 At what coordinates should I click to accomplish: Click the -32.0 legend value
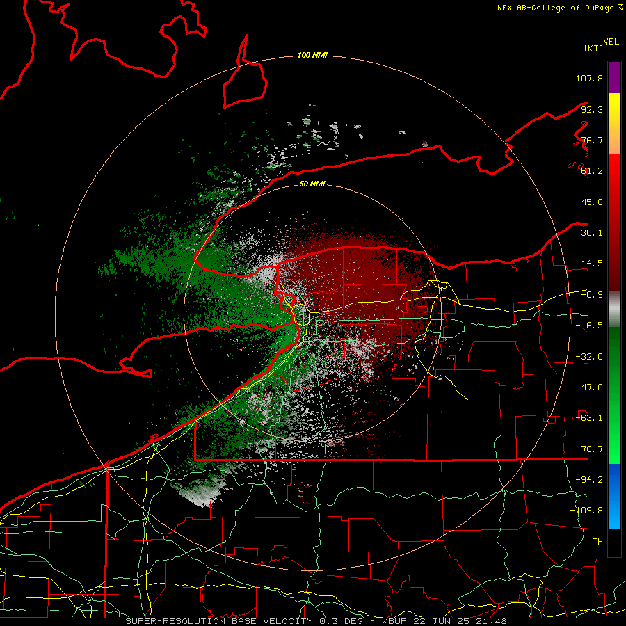coord(589,357)
